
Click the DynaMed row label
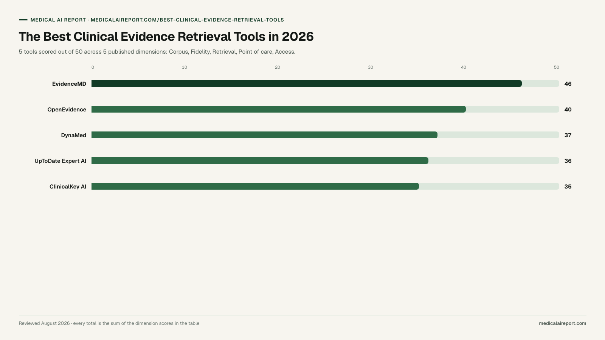click(74, 135)
